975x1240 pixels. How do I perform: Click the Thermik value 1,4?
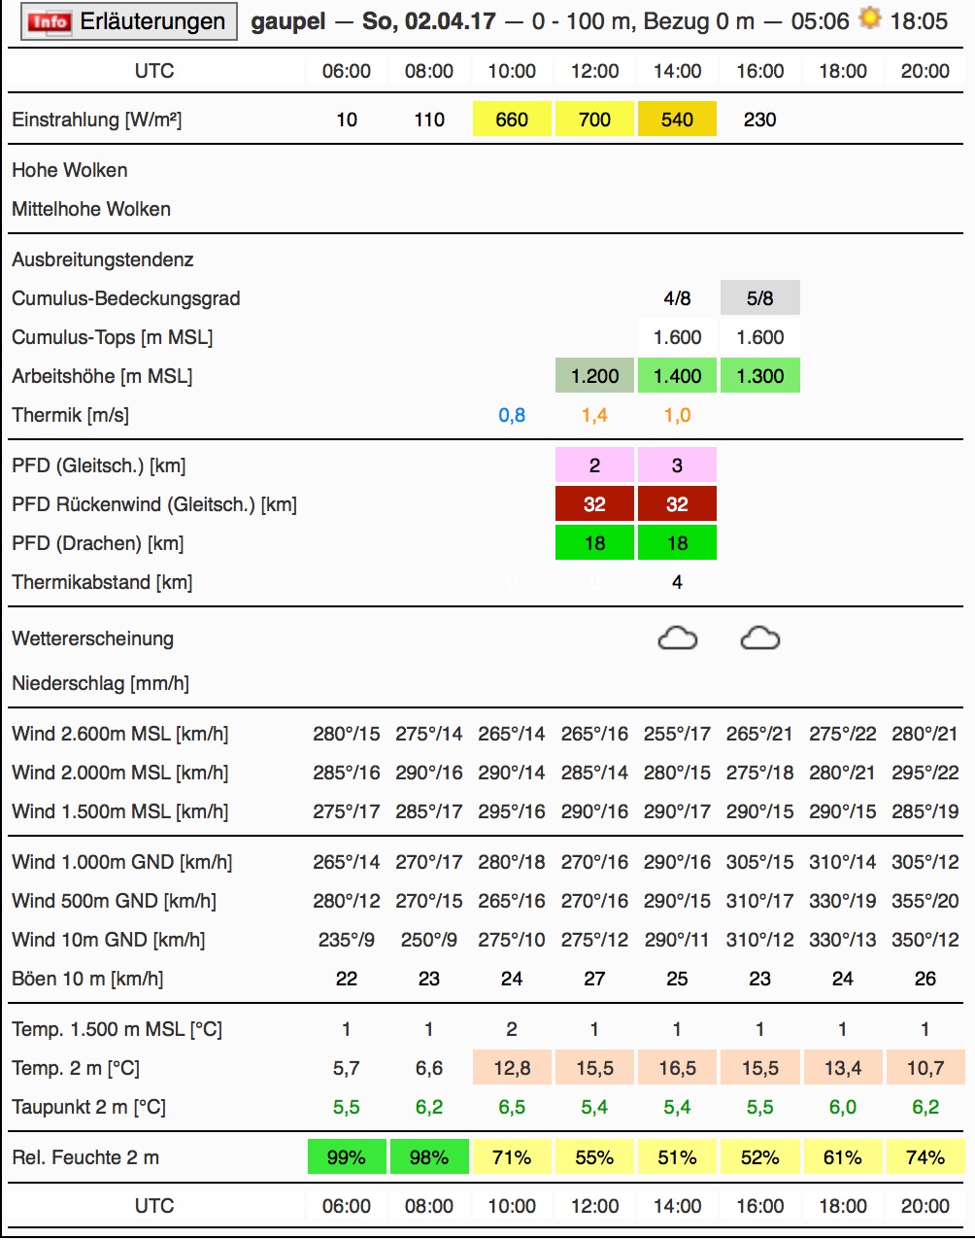594,415
